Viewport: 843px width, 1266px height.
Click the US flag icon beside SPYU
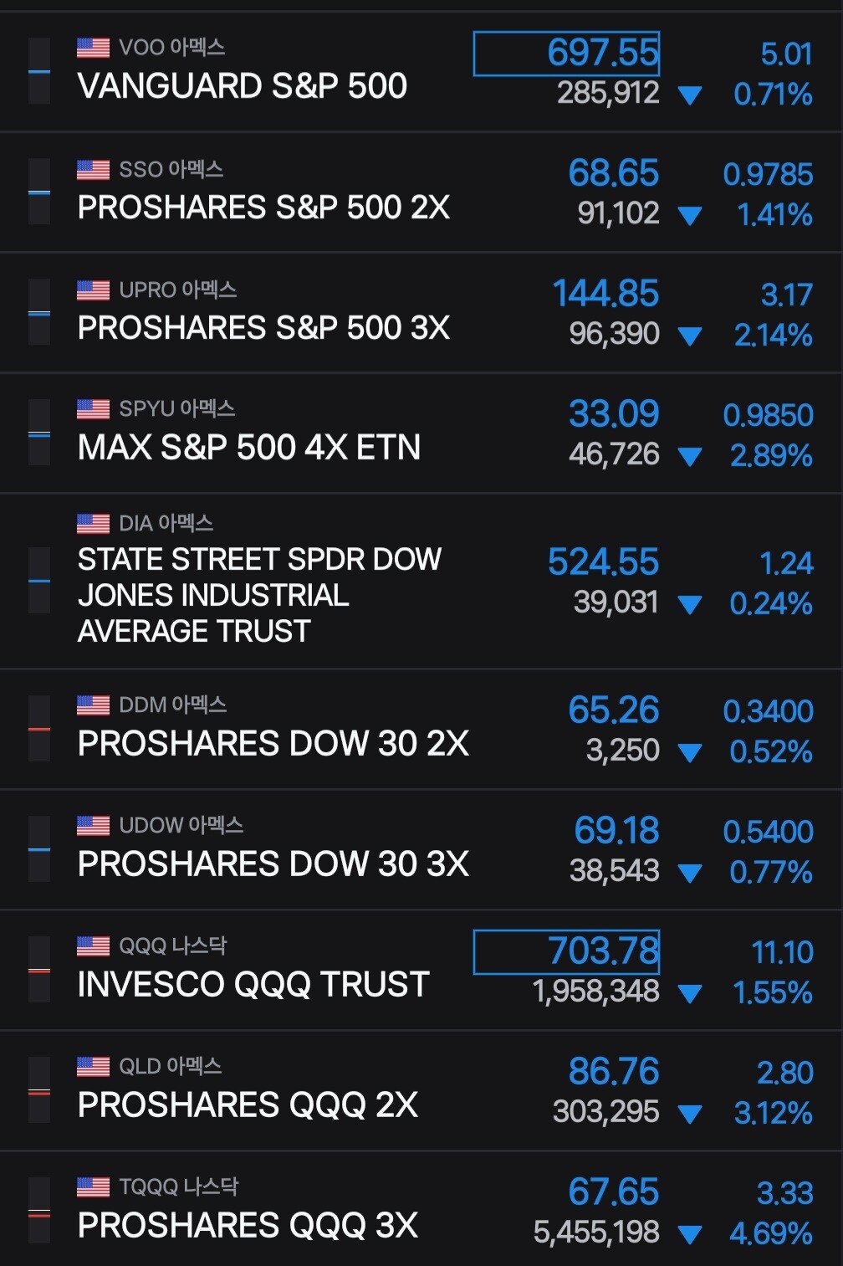(x=93, y=409)
